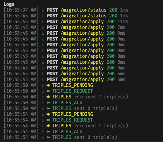The width and height of the screenshot is (163, 142).
Task: Click info icon on 'received 7 triple(s)' row
Action: (43, 97)
